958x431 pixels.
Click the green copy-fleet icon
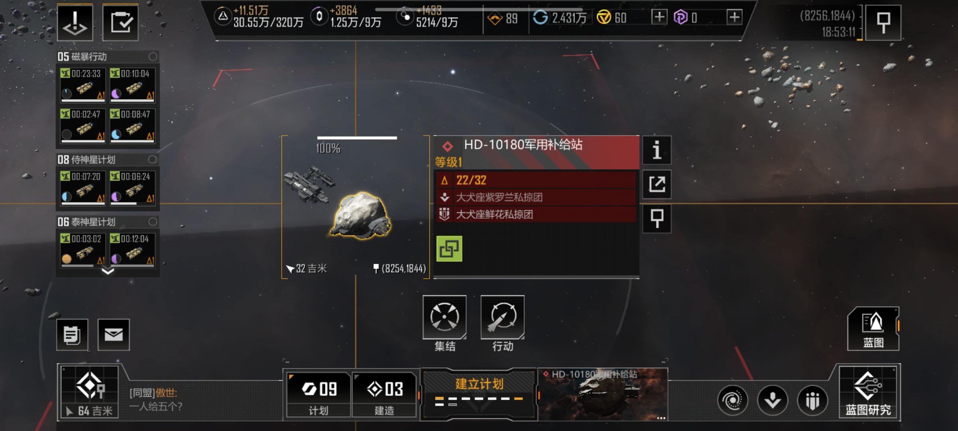(449, 249)
